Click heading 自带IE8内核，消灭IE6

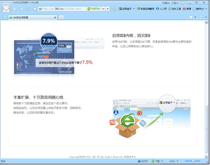coord(131,36)
